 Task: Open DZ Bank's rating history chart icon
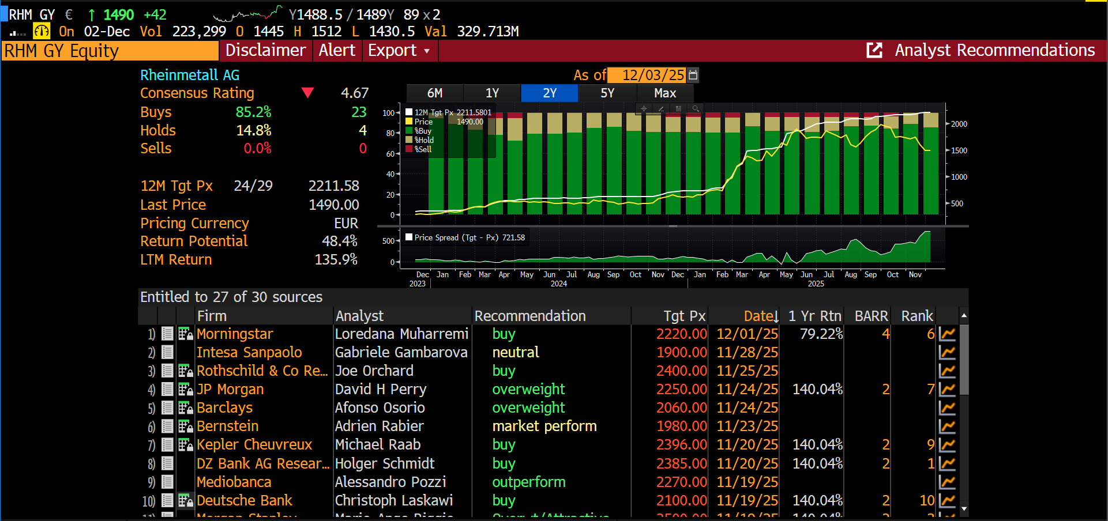tap(947, 463)
